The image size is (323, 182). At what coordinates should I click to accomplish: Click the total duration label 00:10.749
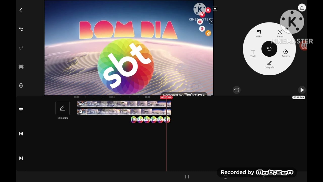(299, 97)
